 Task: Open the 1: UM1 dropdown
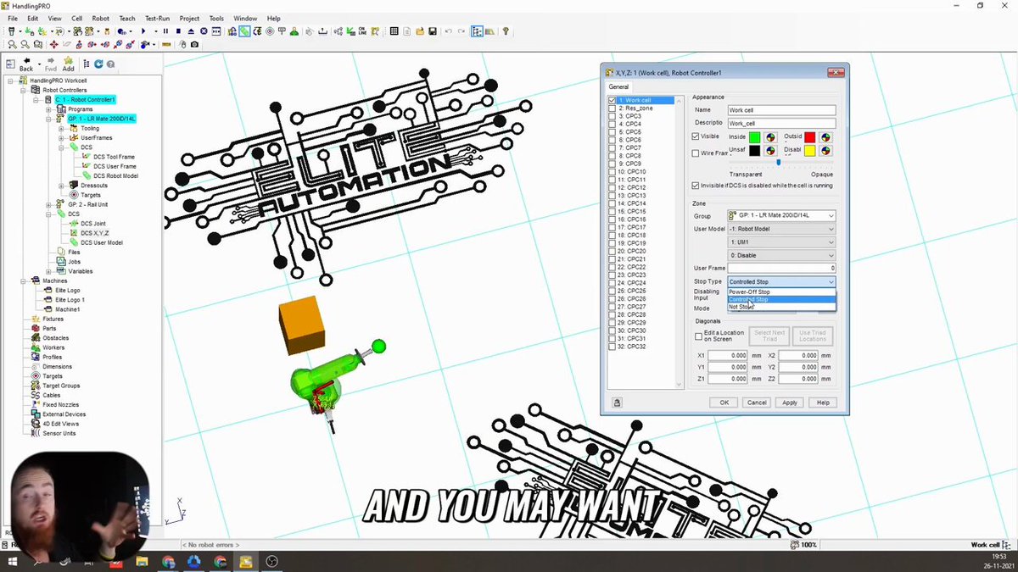[781, 242]
